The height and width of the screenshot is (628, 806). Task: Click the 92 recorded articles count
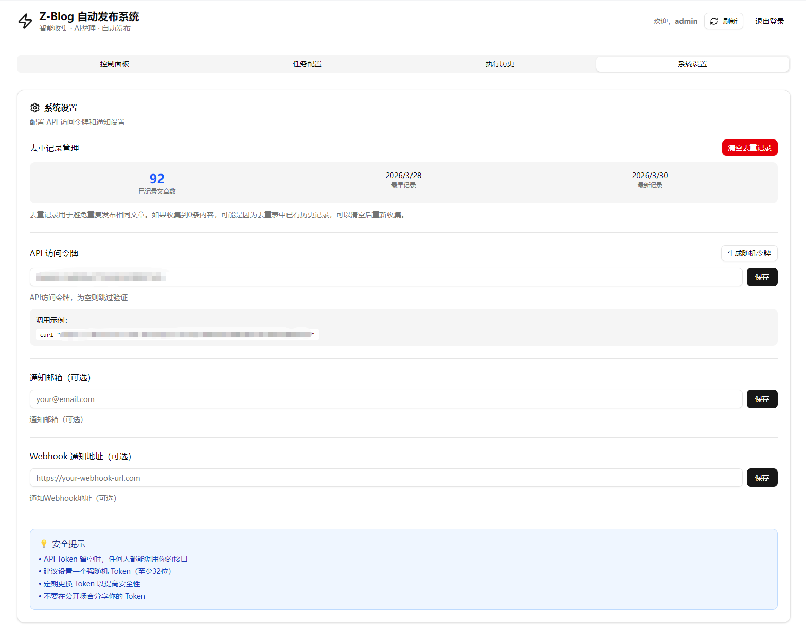tap(157, 179)
